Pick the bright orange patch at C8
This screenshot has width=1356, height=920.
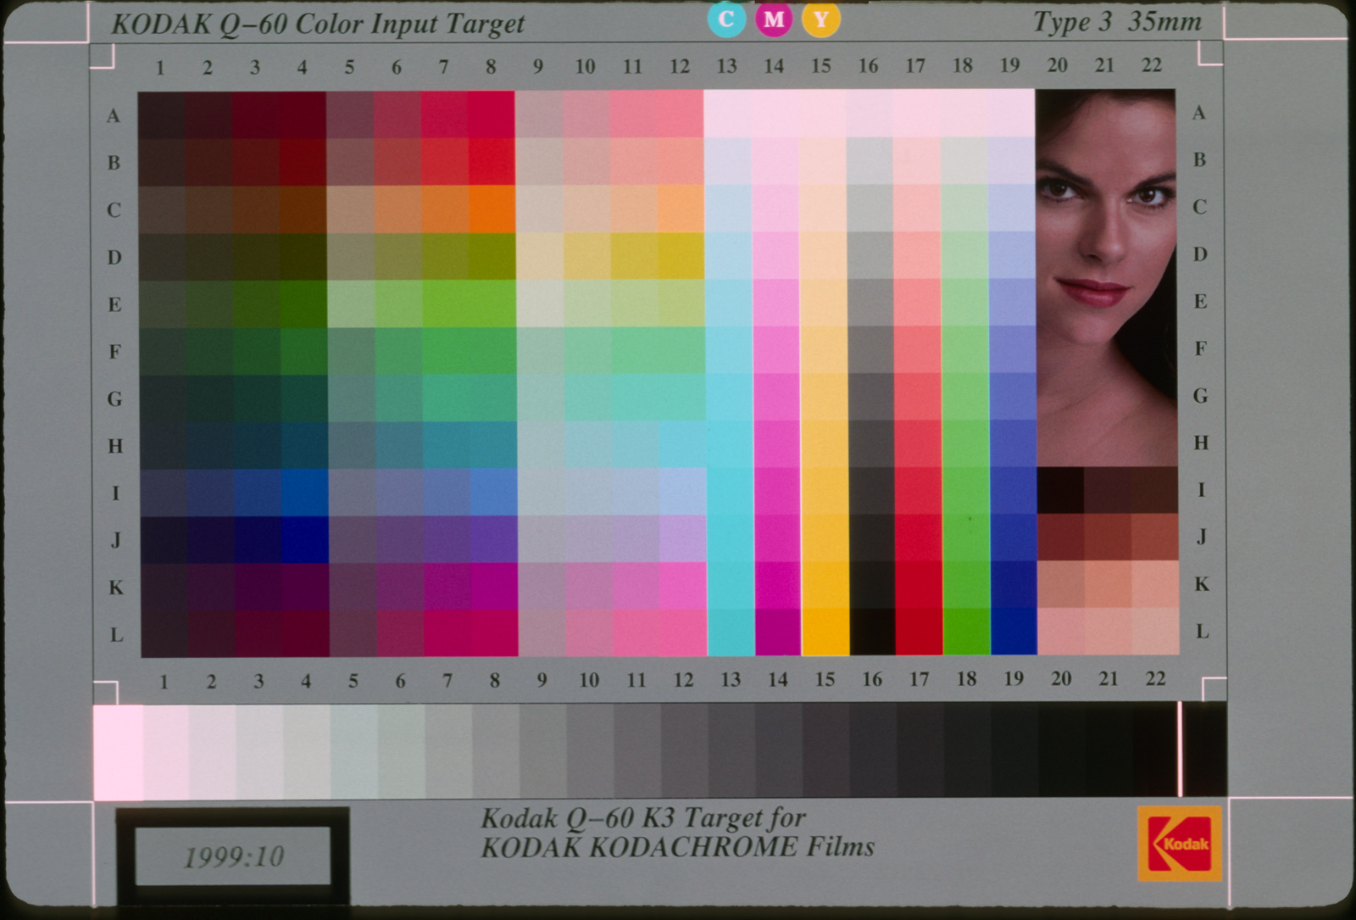[x=492, y=209]
